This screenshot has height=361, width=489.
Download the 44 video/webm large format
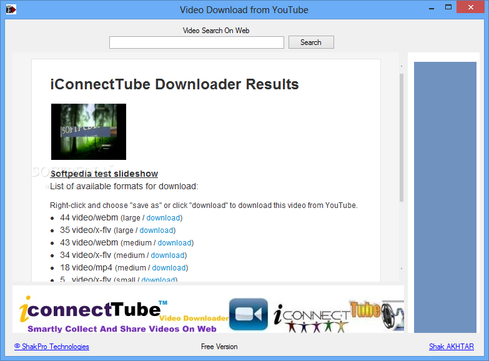click(x=163, y=218)
